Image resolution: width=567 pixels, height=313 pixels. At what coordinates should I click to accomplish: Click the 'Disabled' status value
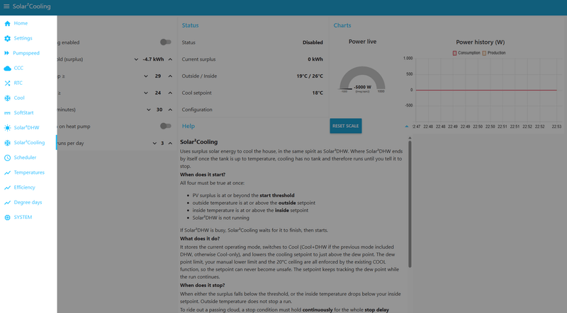click(313, 42)
